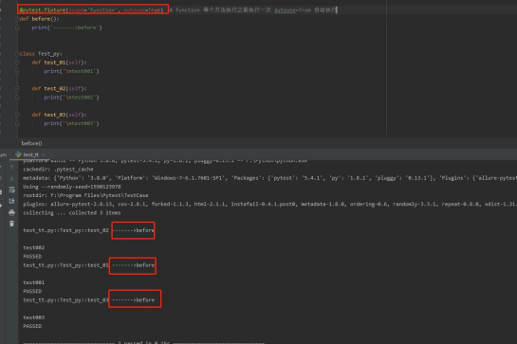Viewport: 517px width, 344px height.
Task: Click the 'rootdir:' console output line
Action: click(x=85, y=195)
